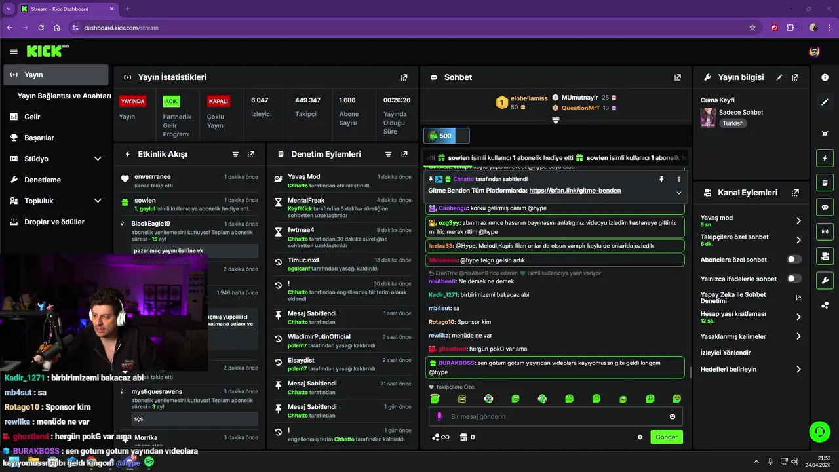
Task: Open a new browser tab
Action: coord(127,9)
